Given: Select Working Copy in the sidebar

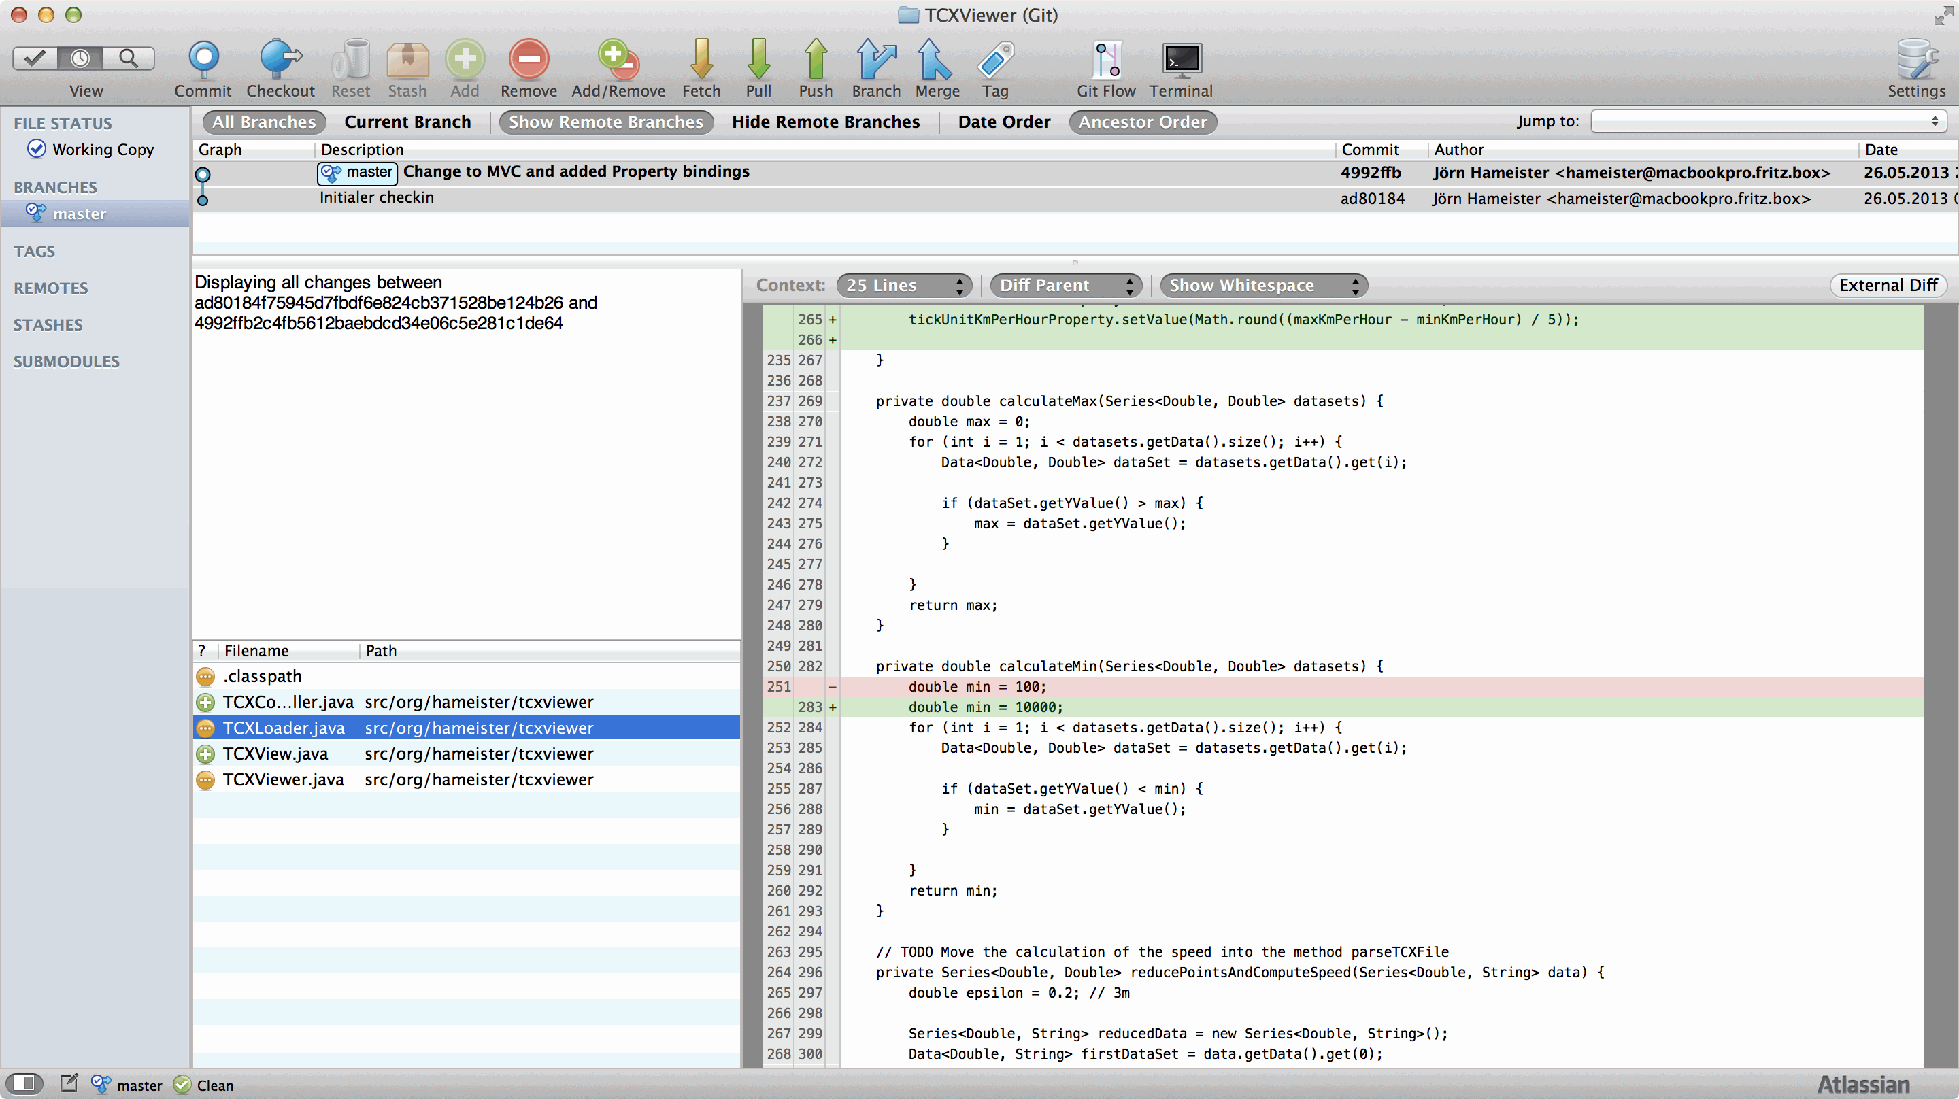Looking at the screenshot, I should (x=103, y=150).
